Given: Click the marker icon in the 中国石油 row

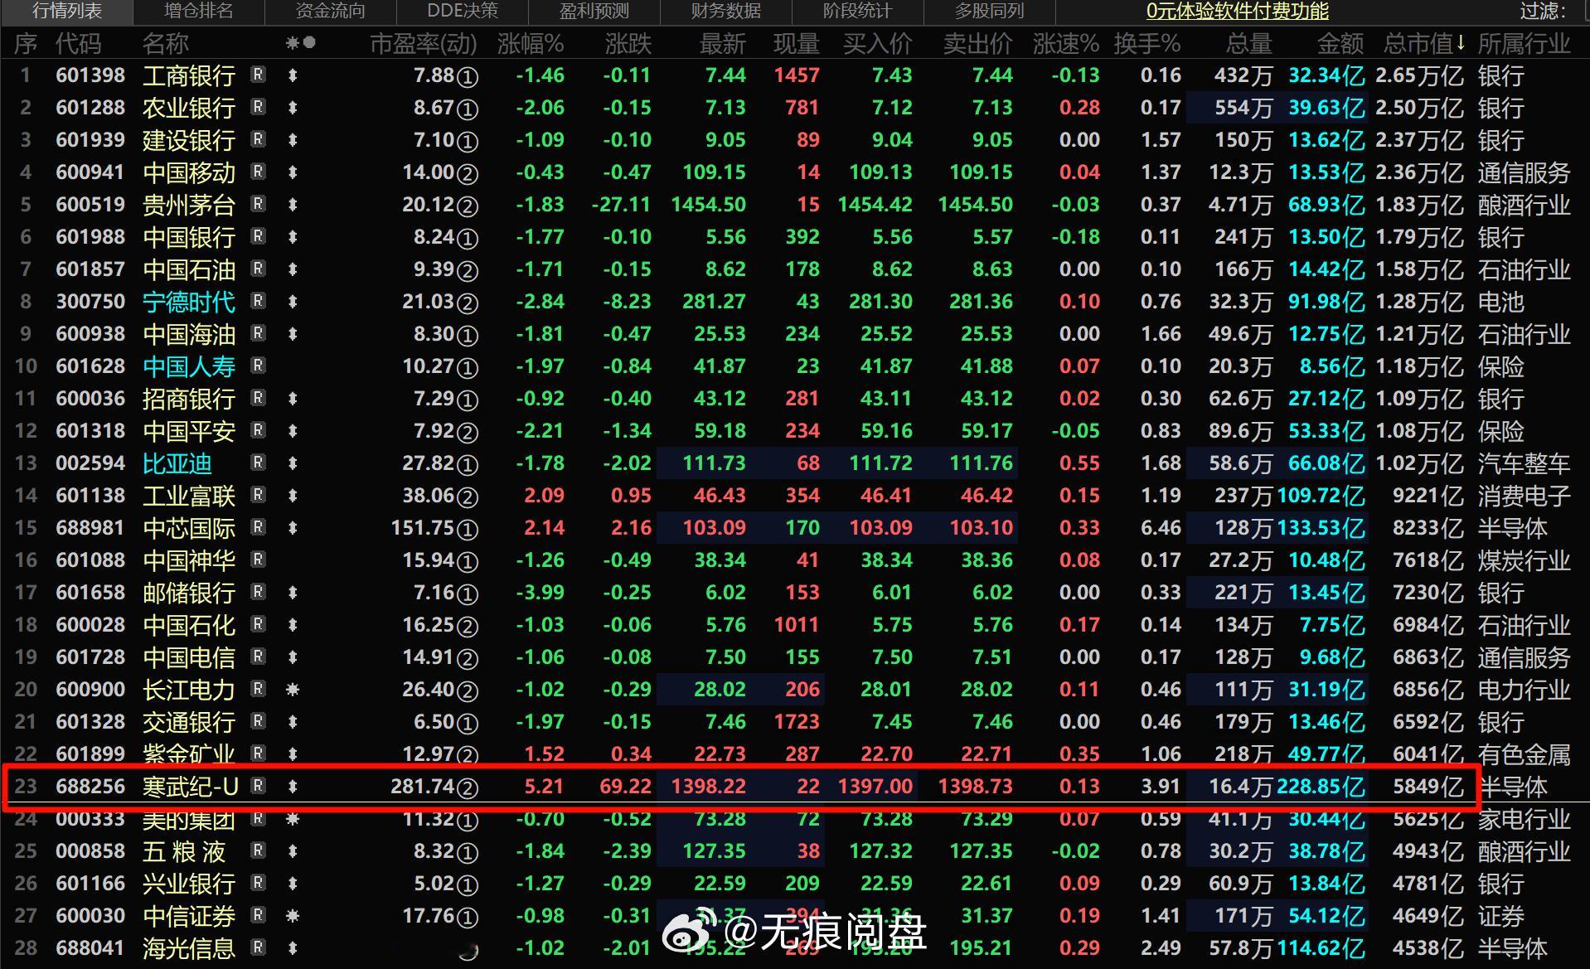Looking at the screenshot, I should point(292,269).
